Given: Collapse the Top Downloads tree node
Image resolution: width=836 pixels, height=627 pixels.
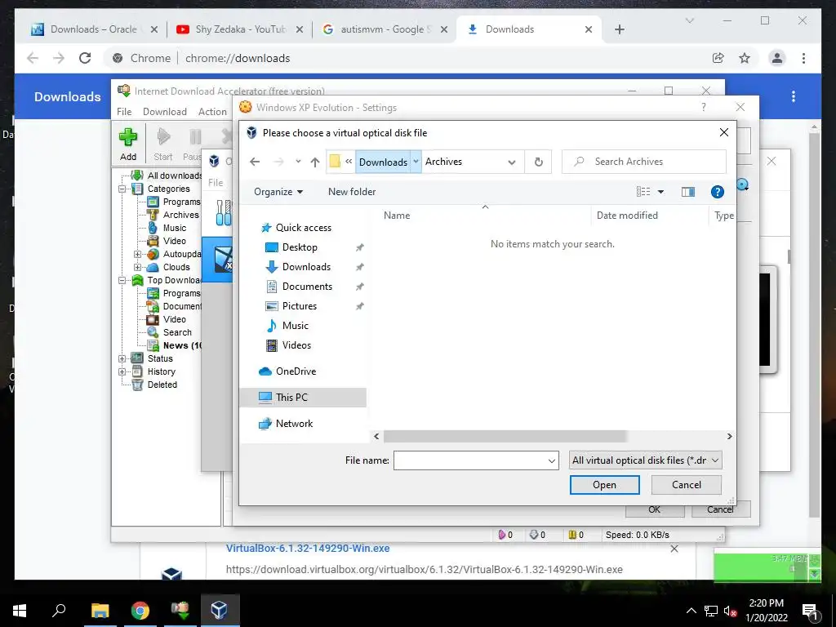Looking at the screenshot, I should tap(122, 281).
